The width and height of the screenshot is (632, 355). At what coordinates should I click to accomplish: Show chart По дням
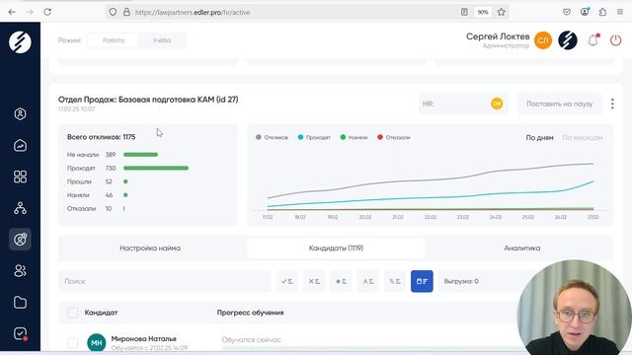click(x=539, y=138)
